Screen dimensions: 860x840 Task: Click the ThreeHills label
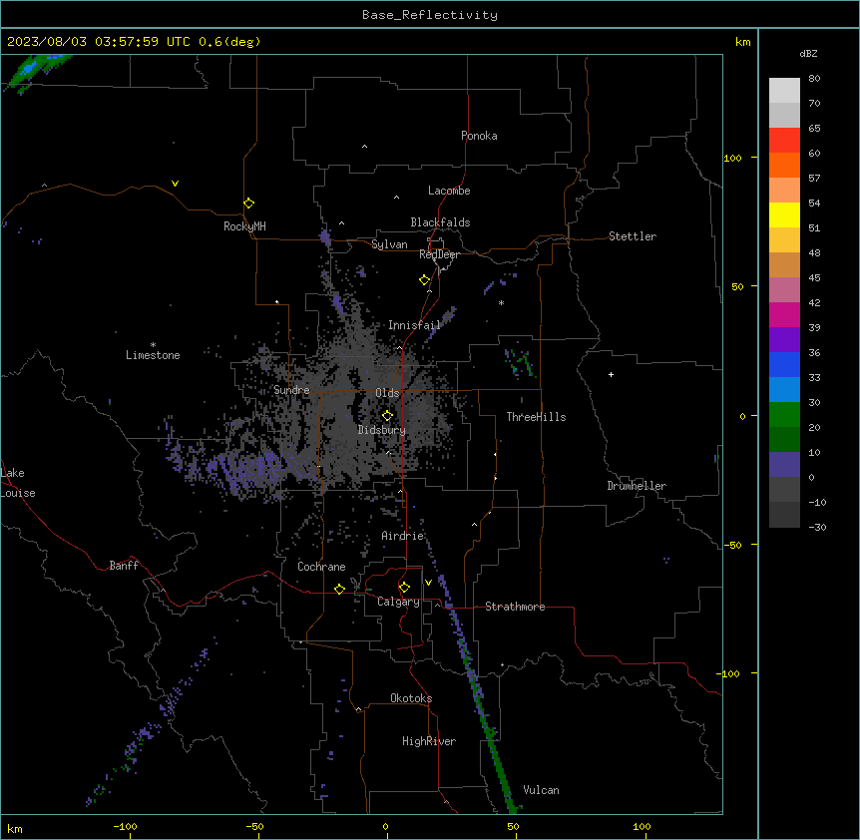tap(536, 417)
